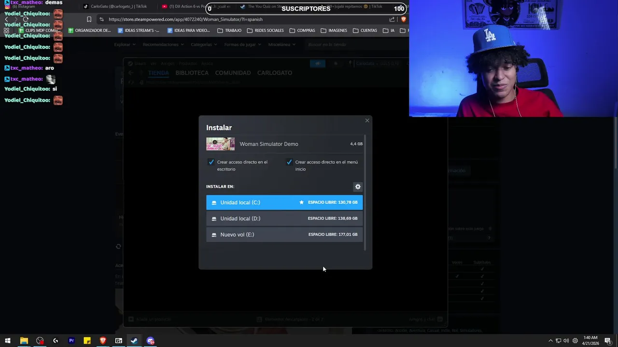
Task: Switch to CarloGato TikTok browser tab
Action: click(115, 7)
